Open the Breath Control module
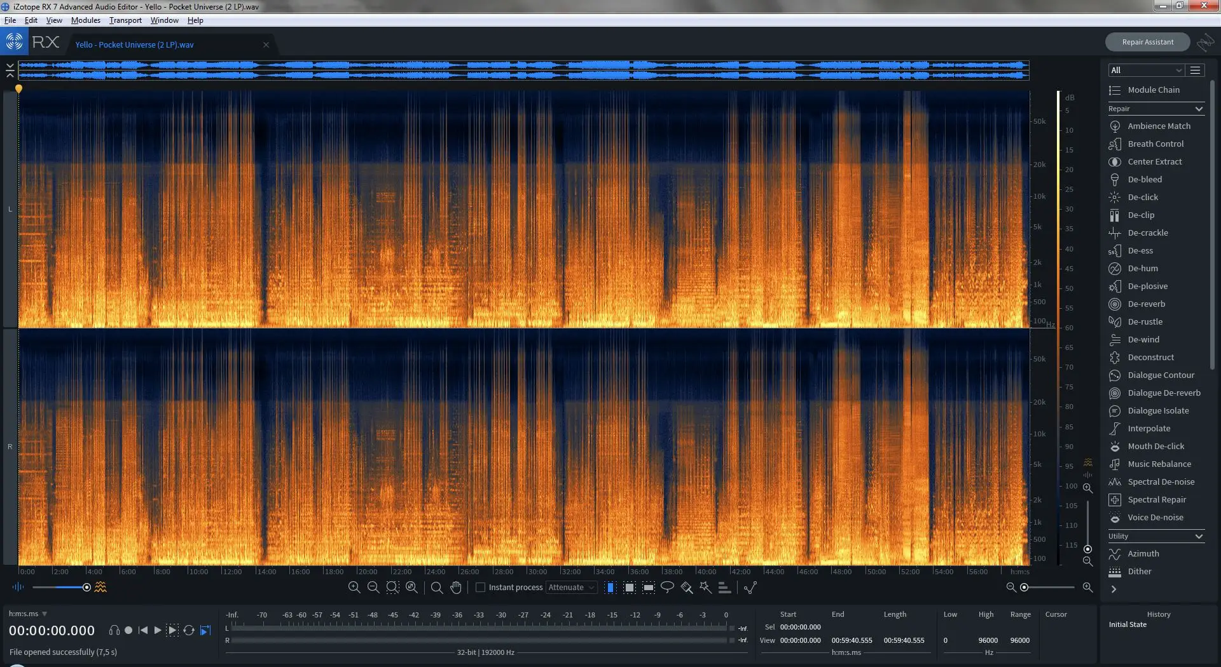 (x=1156, y=144)
